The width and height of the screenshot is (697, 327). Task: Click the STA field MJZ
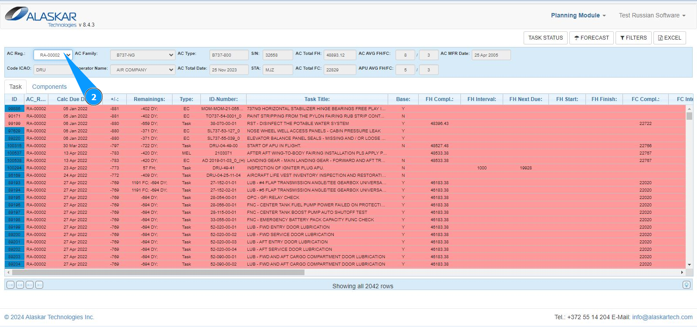click(x=278, y=70)
